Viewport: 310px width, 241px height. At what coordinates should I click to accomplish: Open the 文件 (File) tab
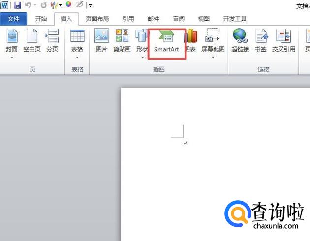(14, 19)
